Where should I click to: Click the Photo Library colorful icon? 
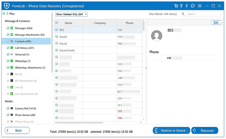pos(12,122)
